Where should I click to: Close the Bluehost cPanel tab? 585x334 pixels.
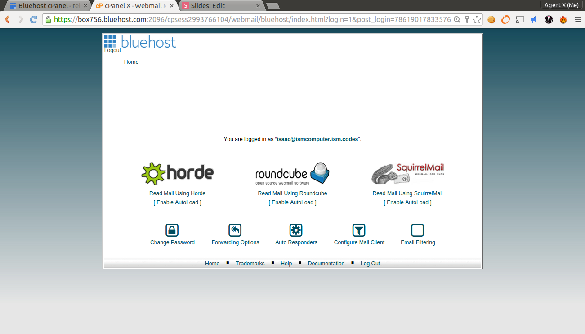(85, 6)
